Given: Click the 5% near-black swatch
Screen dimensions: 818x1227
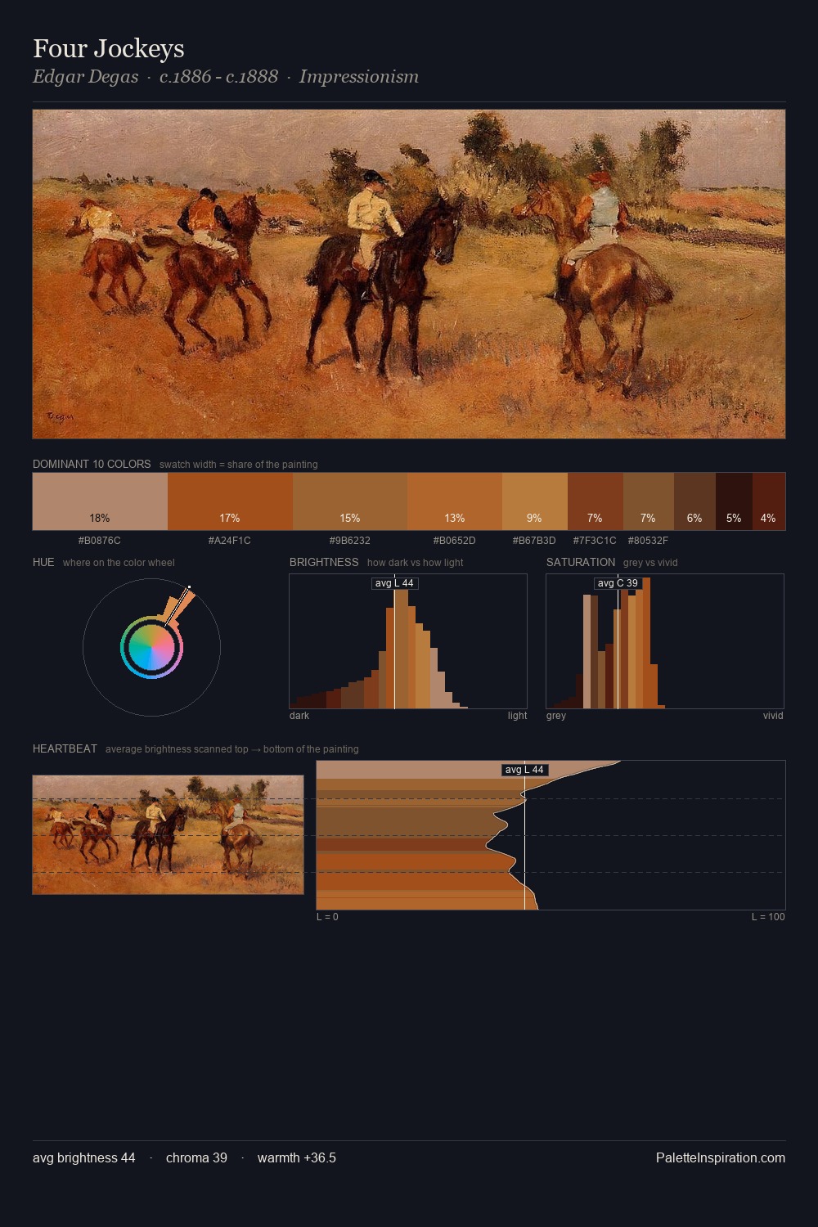Looking at the screenshot, I should (734, 501).
